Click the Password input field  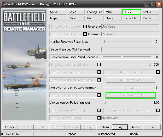[x=130, y=34]
